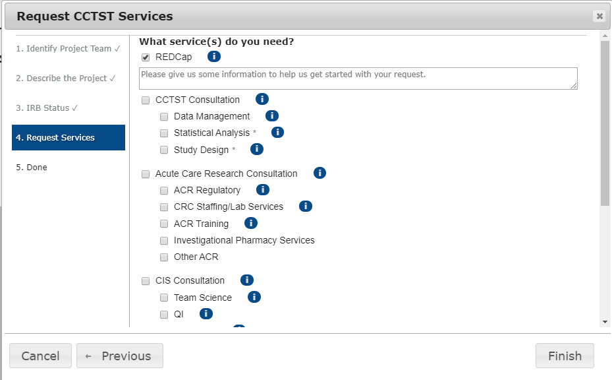Image resolution: width=612 pixels, height=380 pixels.
Task: Enable the Statistical Analysis checkbox
Action: [x=164, y=133]
